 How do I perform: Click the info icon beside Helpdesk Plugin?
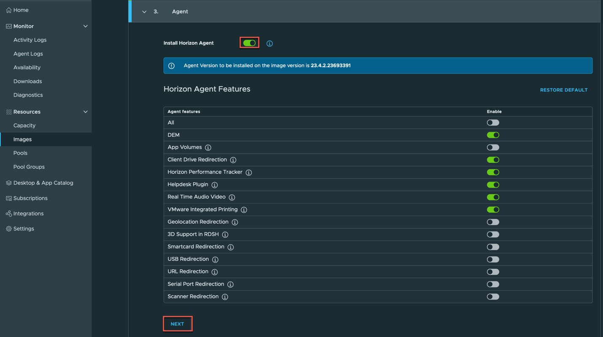coord(215,185)
